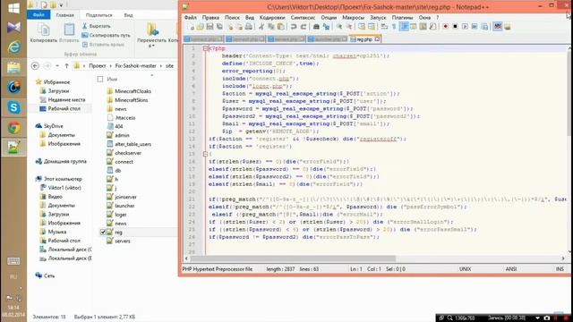Untick checkbox beside reg file in Explorer

pos(103,233)
